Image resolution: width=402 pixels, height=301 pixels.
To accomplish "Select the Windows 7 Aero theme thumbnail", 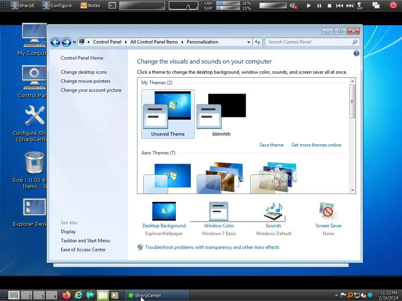I will pyautogui.click(x=167, y=178).
